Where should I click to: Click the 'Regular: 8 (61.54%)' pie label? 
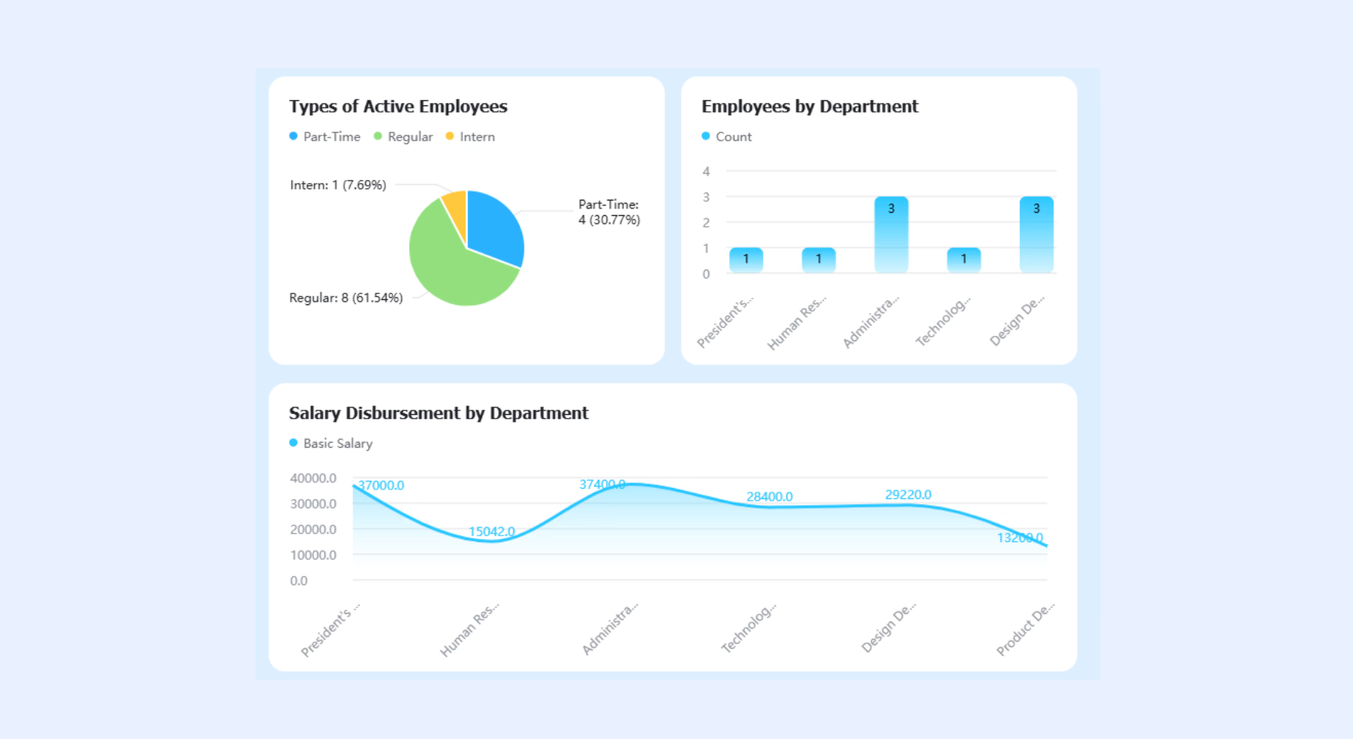[346, 298]
